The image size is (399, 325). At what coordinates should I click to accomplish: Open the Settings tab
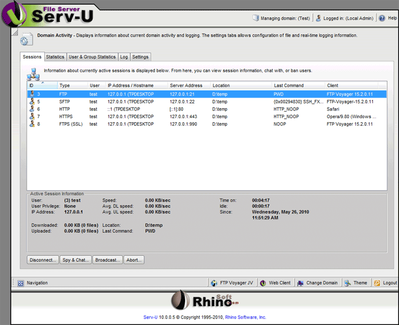(141, 57)
